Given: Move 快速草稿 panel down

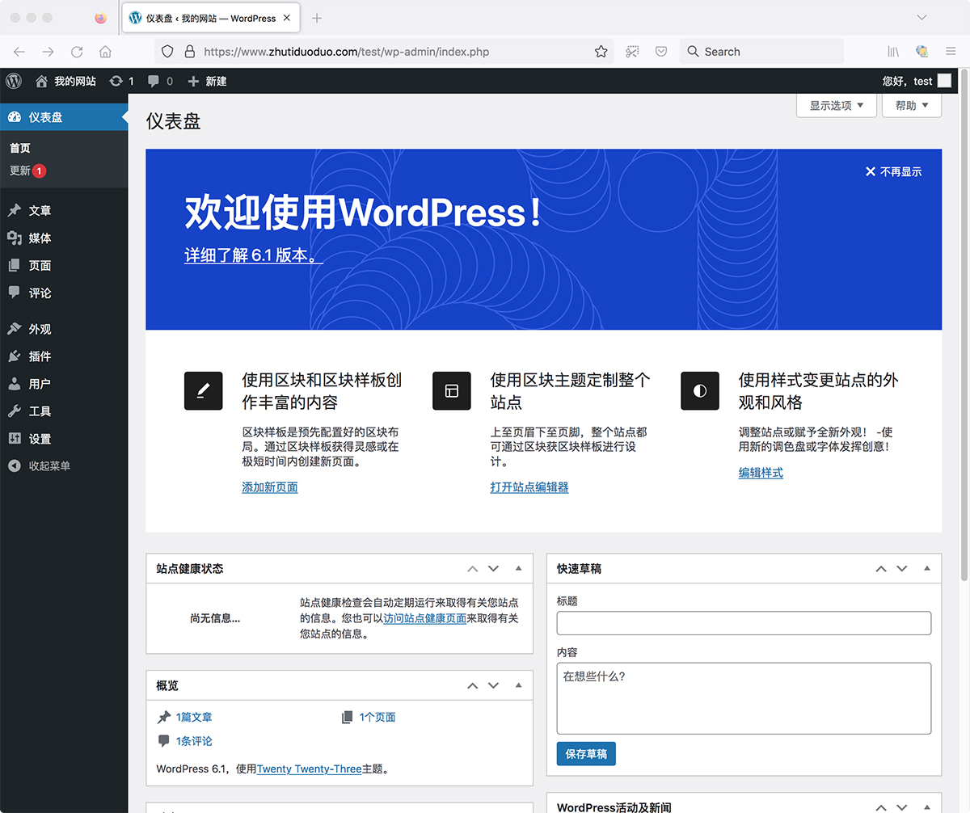Looking at the screenshot, I should coord(902,569).
